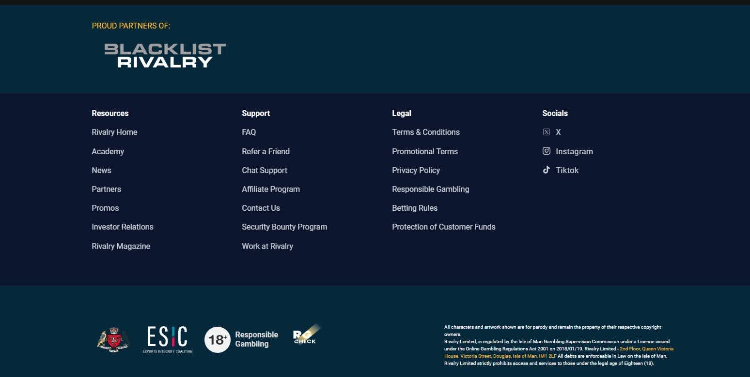750x377 pixels.
Task: Click the Instagram camera icon
Action: (x=547, y=151)
